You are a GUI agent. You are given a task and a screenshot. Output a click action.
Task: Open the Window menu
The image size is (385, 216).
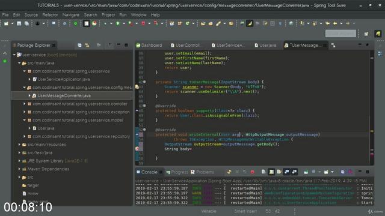(139, 15)
